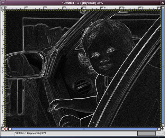Viewport: 165px width, 138px height.
Task: Click the vertical scrollbar down arrow
Action: [163, 125]
